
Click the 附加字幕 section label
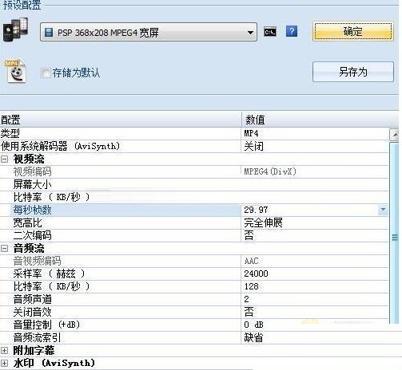point(34,351)
